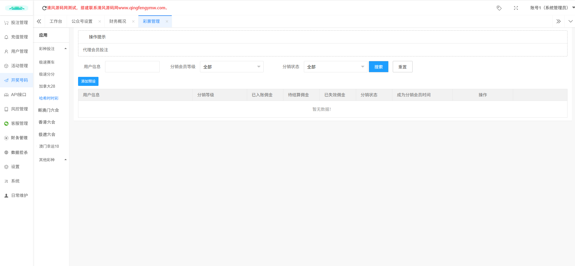Switch to the 财务概况 tab
This screenshot has height=266, width=575.
[x=118, y=21]
